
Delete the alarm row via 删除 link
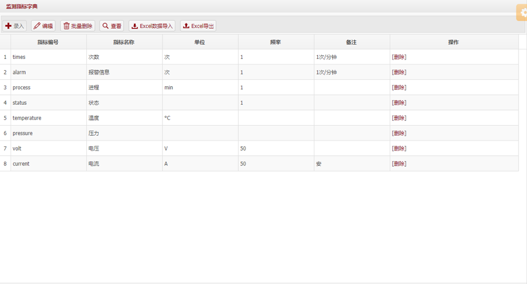pos(399,73)
